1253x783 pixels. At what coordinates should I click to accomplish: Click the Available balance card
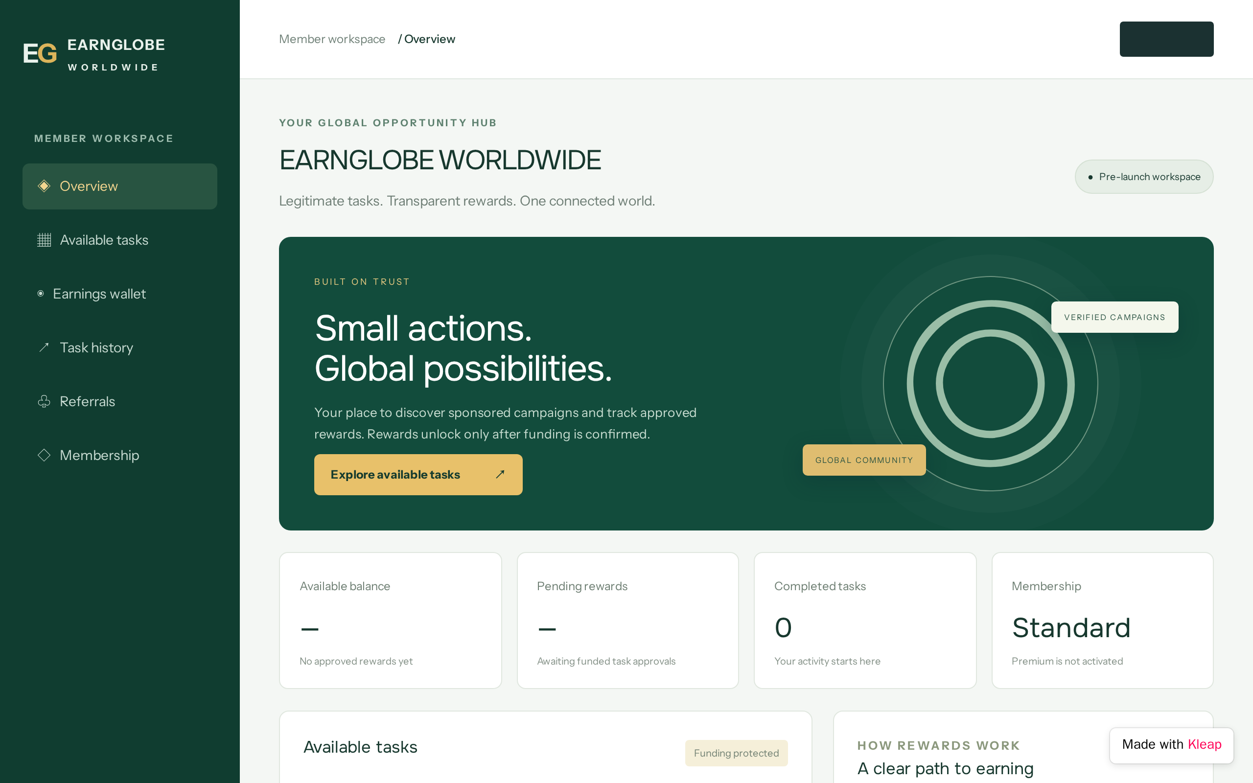[391, 621]
